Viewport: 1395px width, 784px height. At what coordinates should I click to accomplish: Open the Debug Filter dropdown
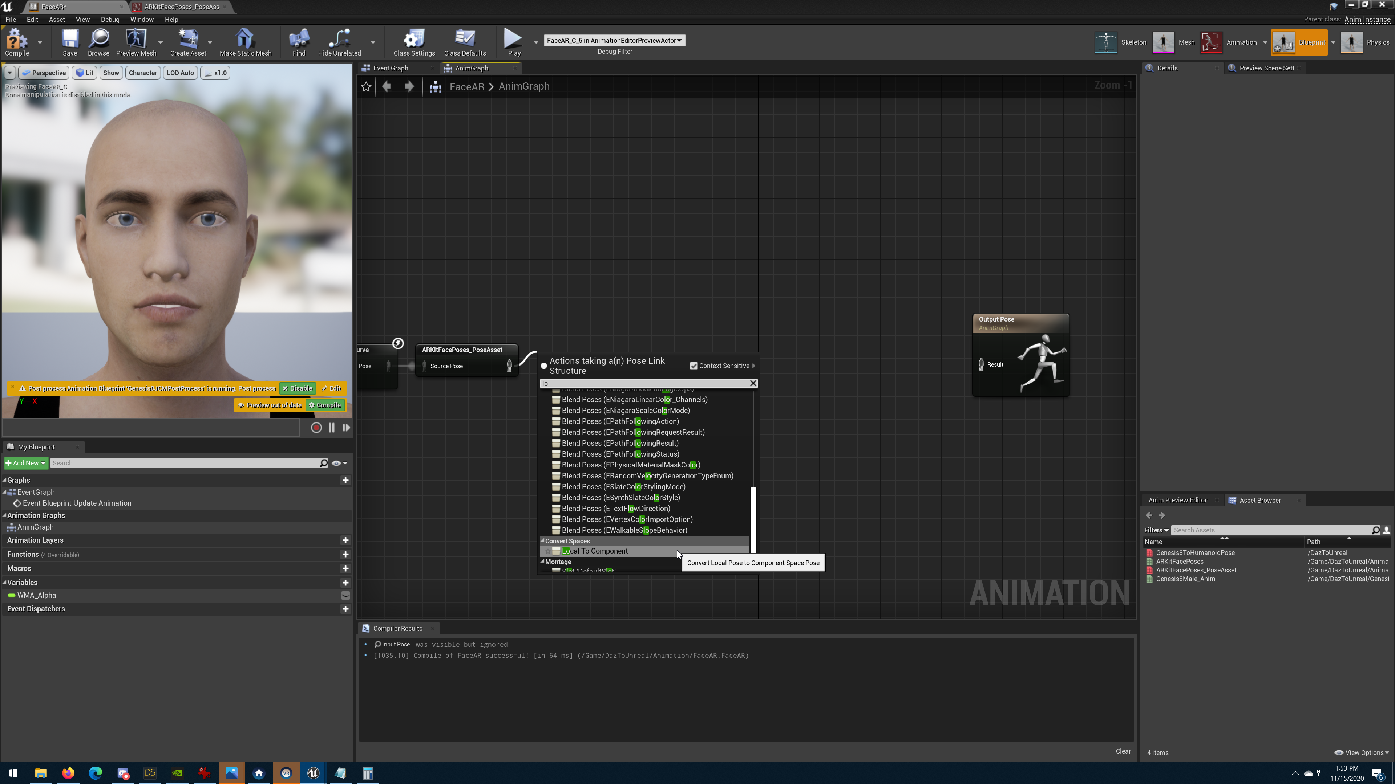(614, 41)
